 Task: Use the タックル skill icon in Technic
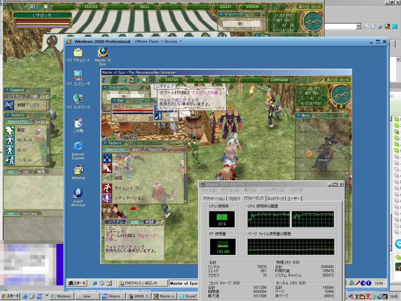[x=107, y=168]
